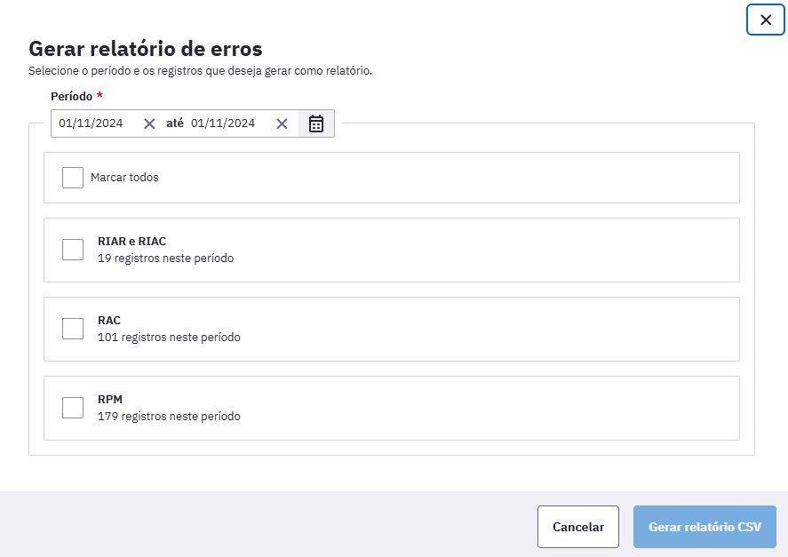Select the RIAR e RIAC checkbox
This screenshot has height=557, width=788.
[x=73, y=250]
